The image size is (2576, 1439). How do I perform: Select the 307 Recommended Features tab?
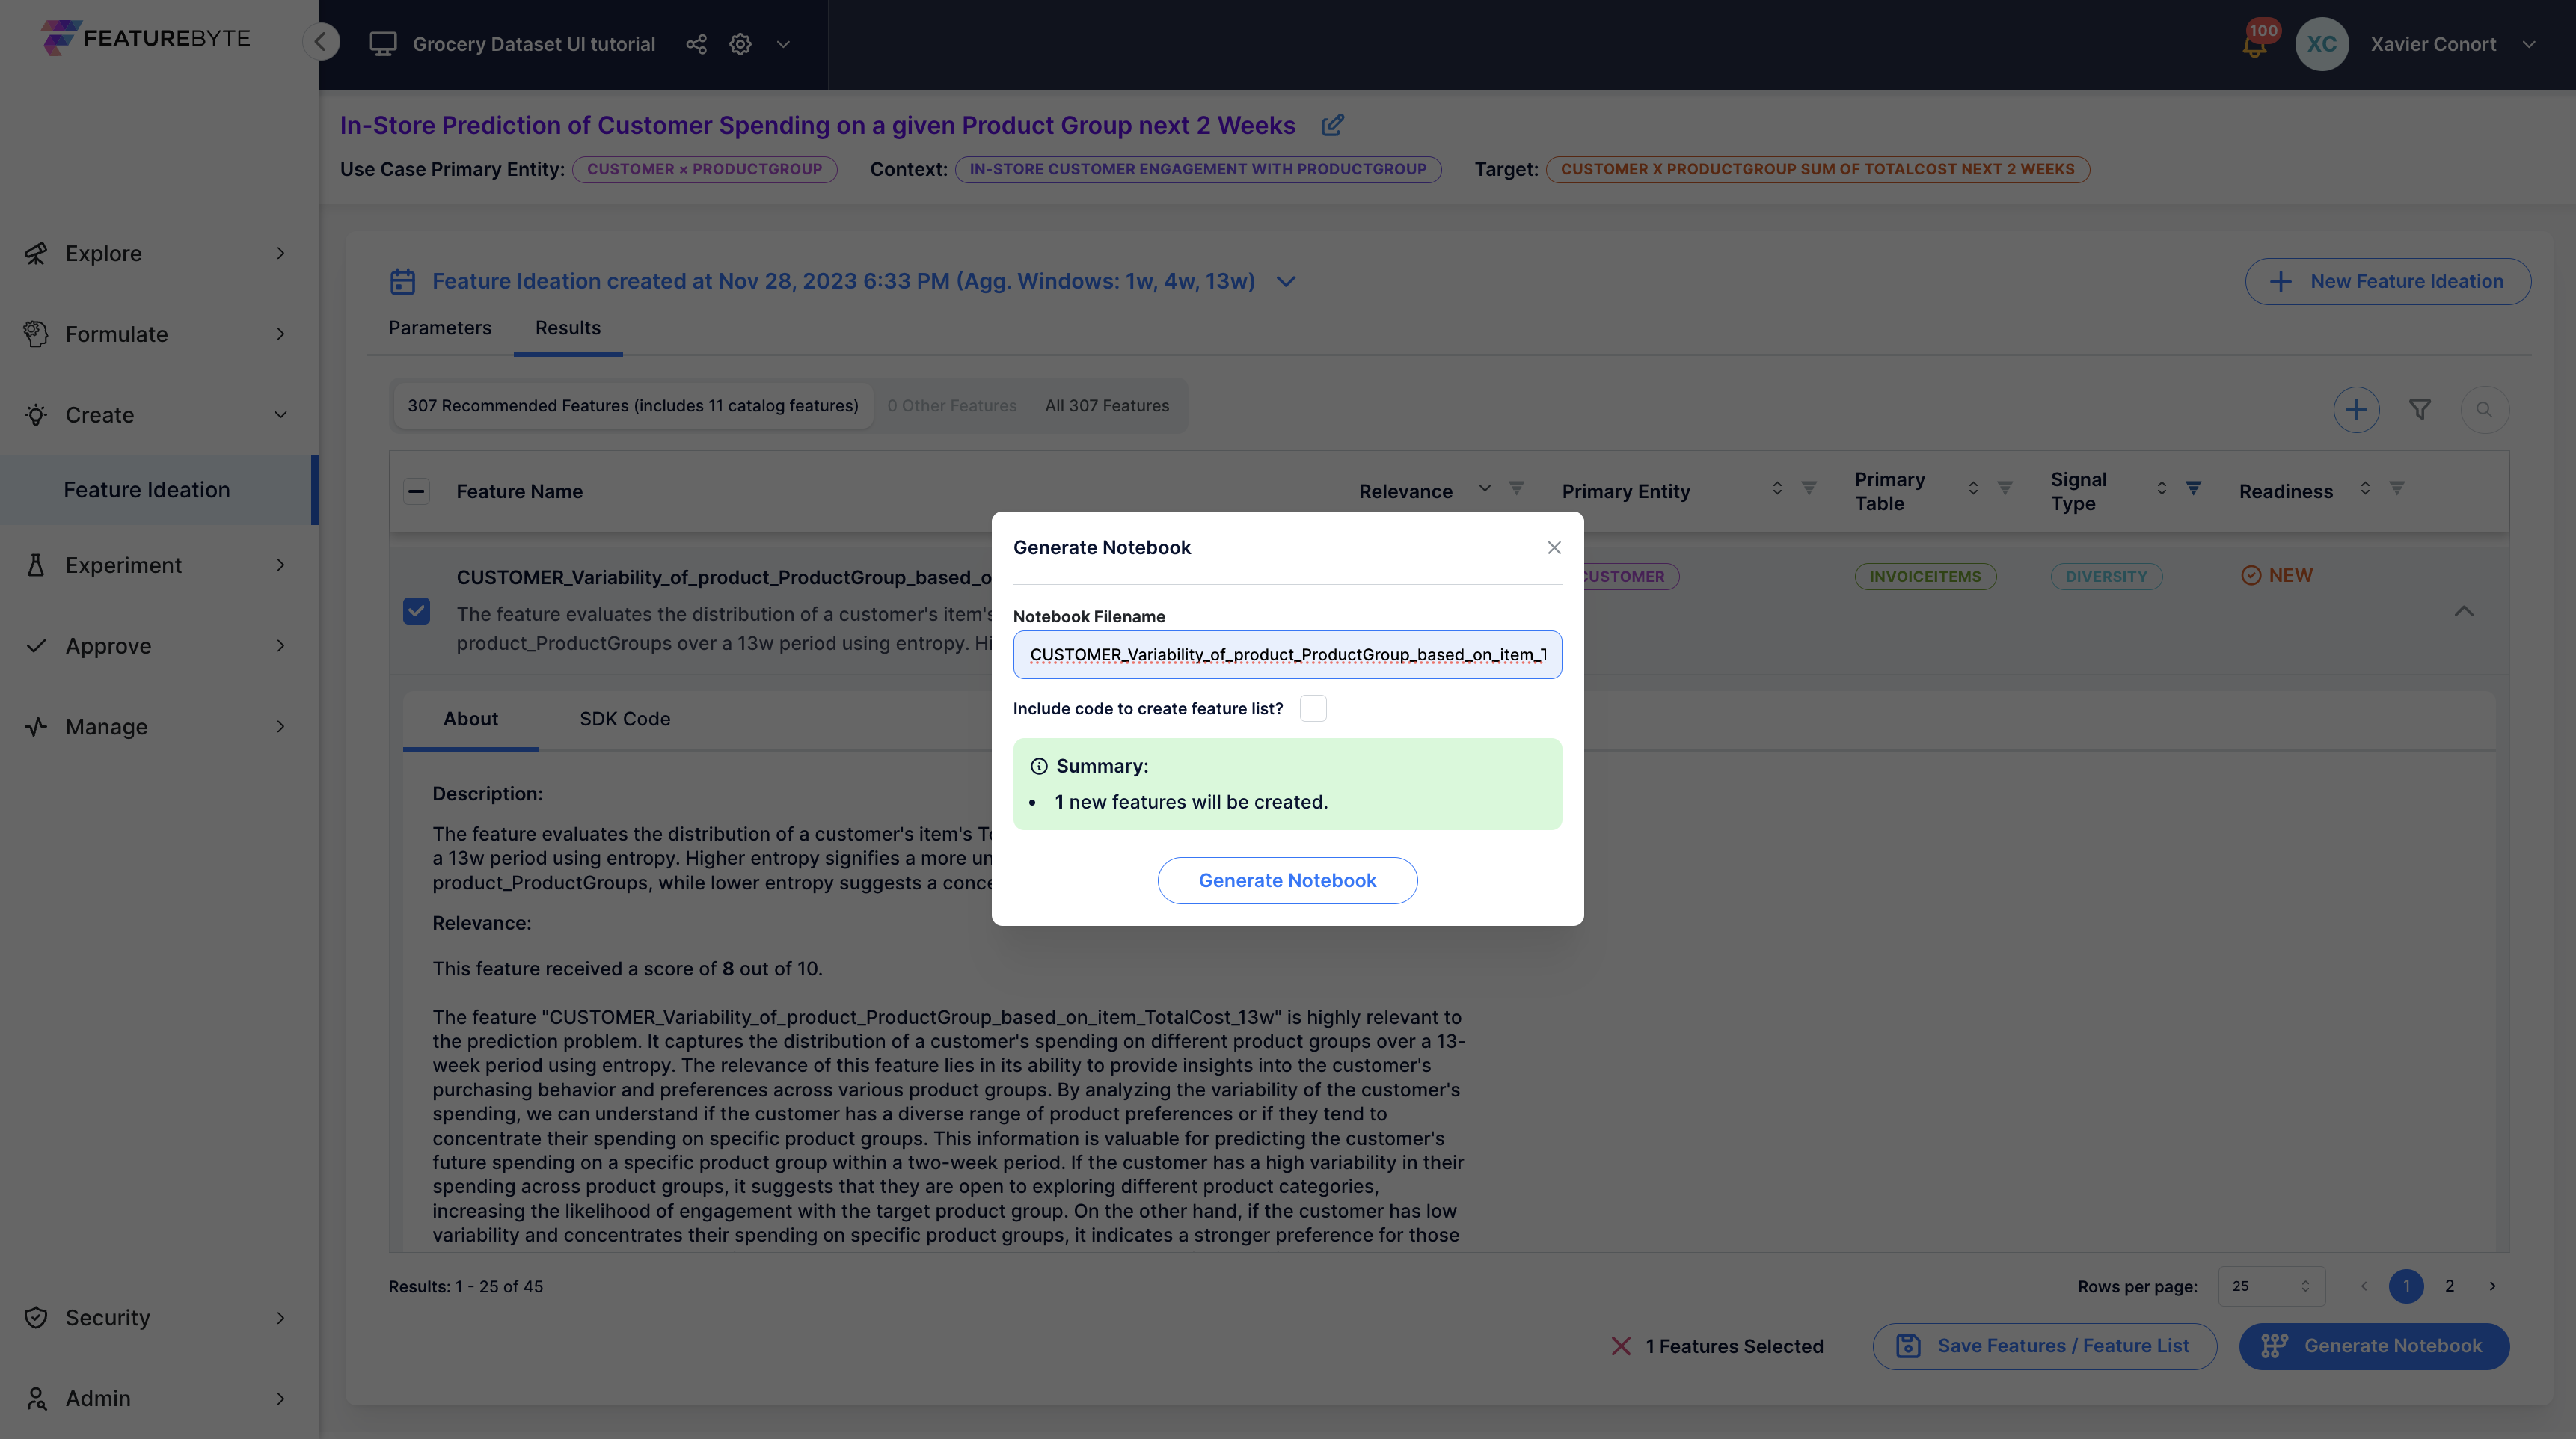[633, 406]
